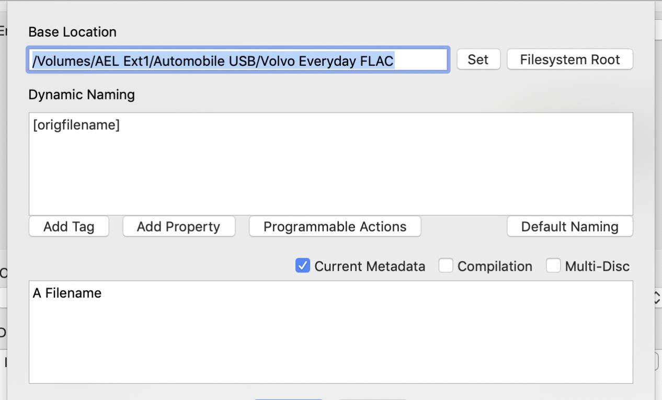Click the [origfilename] text in Dynamic Naming
Screen dimensions: 662x400
point(76,126)
